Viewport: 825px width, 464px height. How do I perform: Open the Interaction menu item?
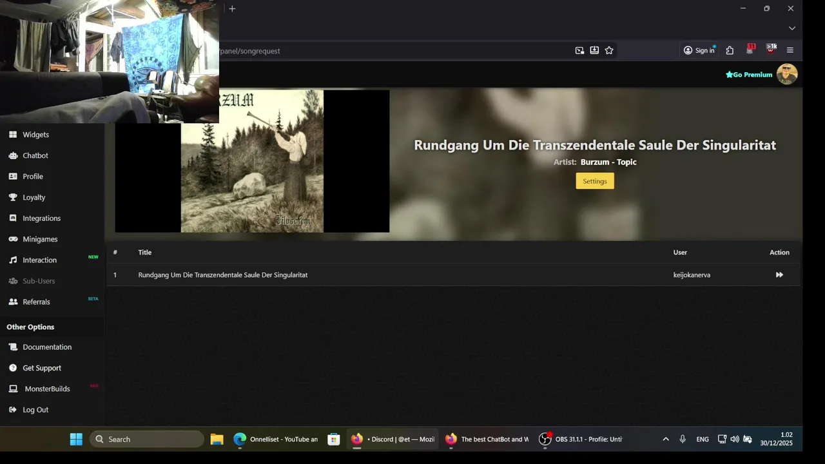[x=40, y=260]
